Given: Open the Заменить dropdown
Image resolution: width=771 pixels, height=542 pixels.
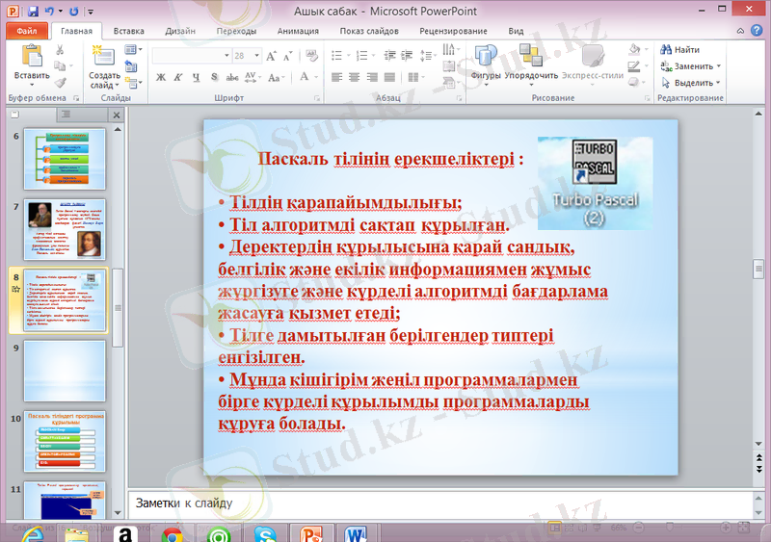Looking at the screenshot, I should (x=721, y=66).
